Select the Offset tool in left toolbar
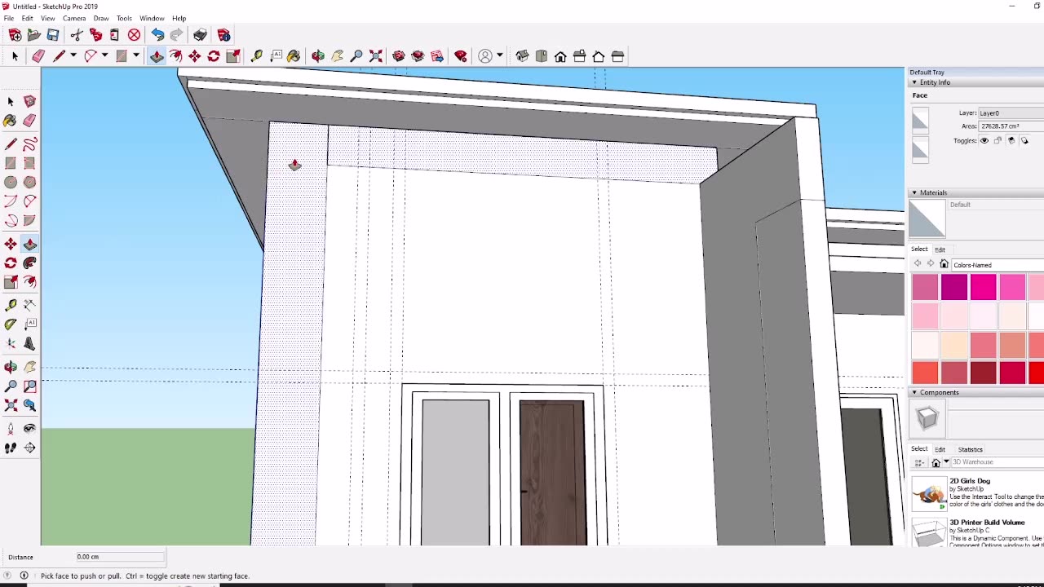Screen dimensions: 1044x587 29,283
